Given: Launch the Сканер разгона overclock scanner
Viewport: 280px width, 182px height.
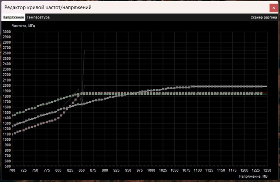Looking at the screenshot, I should pyautogui.click(x=264, y=18).
